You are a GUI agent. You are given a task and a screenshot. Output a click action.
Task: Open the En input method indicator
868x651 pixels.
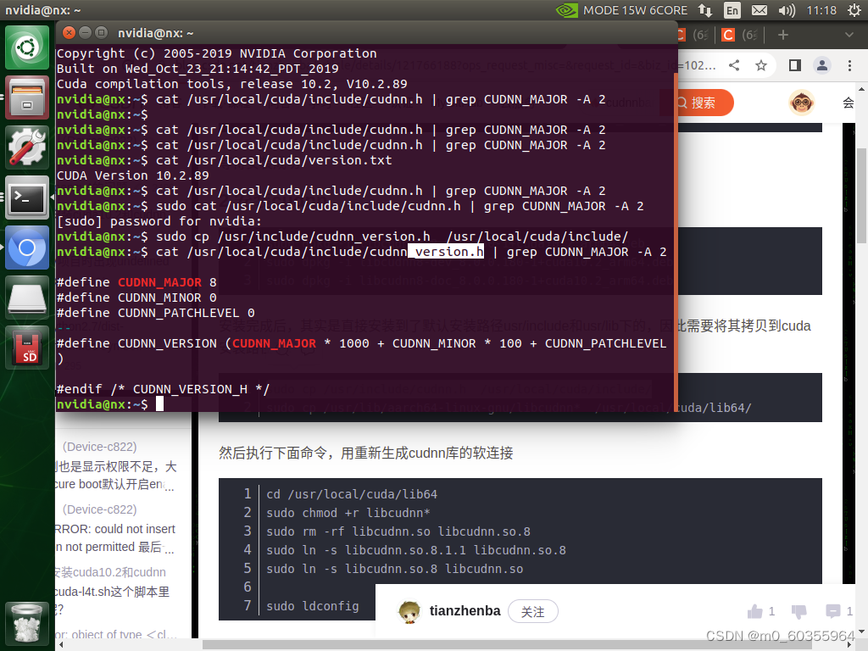(732, 10)
